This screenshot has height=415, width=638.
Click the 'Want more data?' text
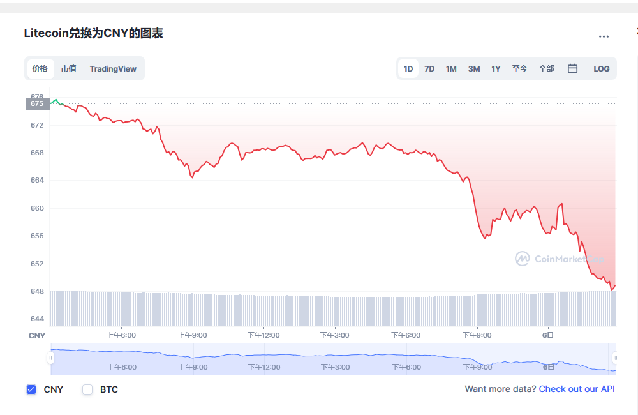pyautogui.click(x=500, y=389)
